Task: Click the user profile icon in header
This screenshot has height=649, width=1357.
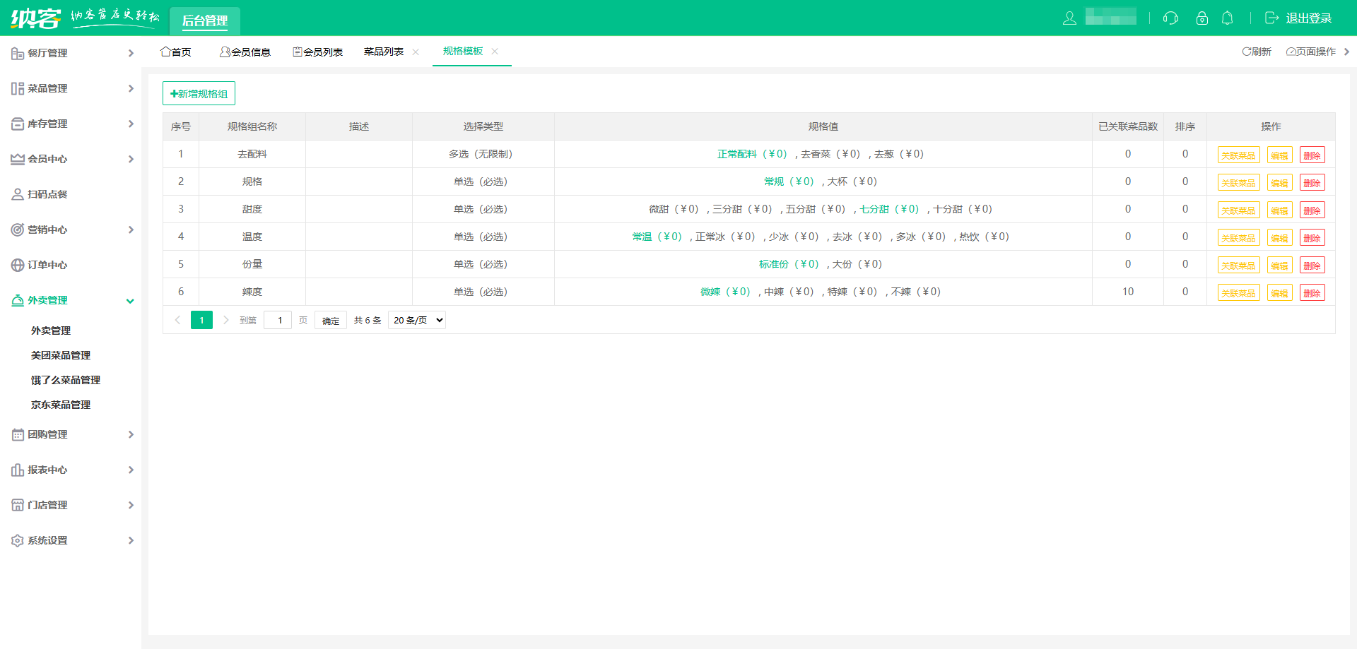Action: pos(1069,18)
